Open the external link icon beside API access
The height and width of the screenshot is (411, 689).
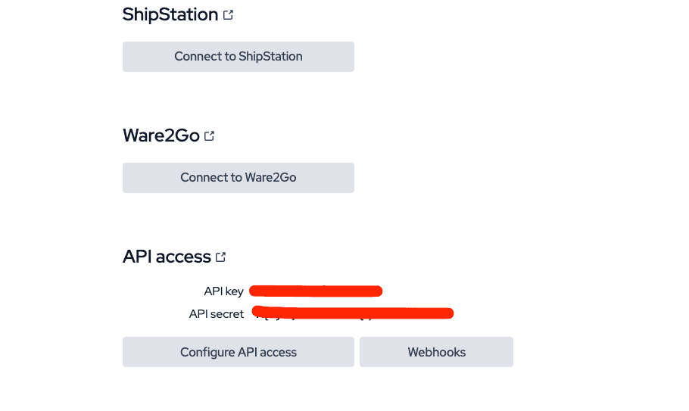tap(221, 257)
